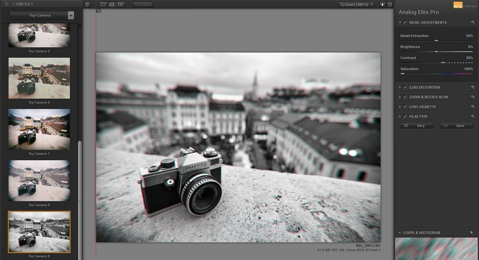Open the Toy Camera preset dropdown

[42, 15]
